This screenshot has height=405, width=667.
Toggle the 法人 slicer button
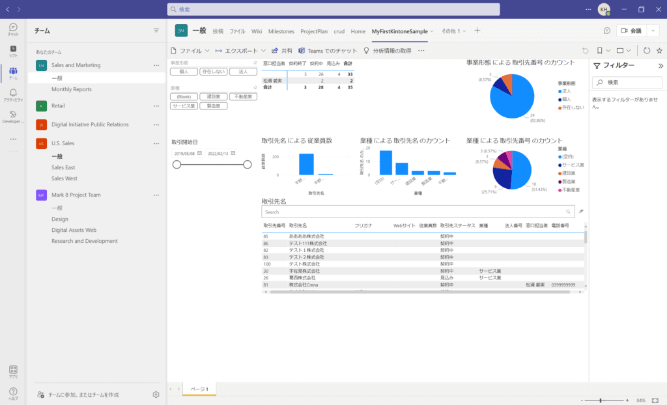(244, 72)
